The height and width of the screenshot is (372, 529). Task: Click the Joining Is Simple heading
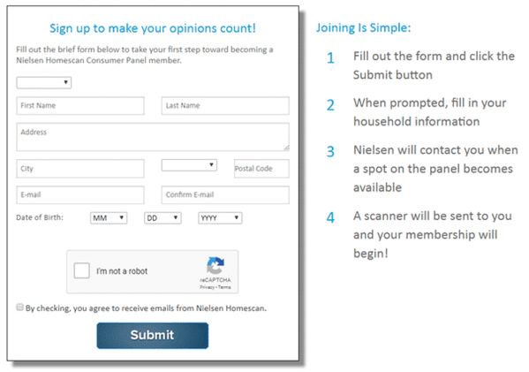tap(363, 27)
